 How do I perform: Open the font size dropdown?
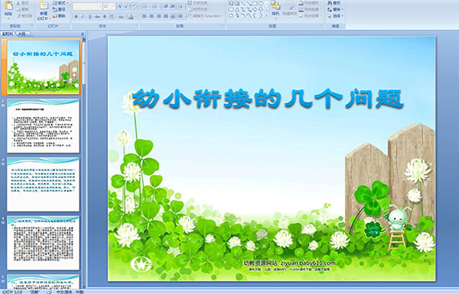[113, 6]
